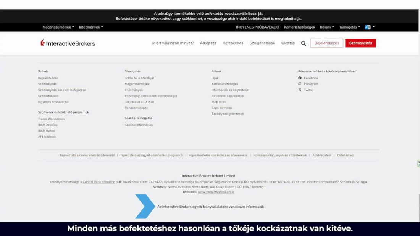Screen dimensions: 420x236
Task: Open the Adatvédelem privacy link
Action: pyautogui.click(x=321, y=155)
